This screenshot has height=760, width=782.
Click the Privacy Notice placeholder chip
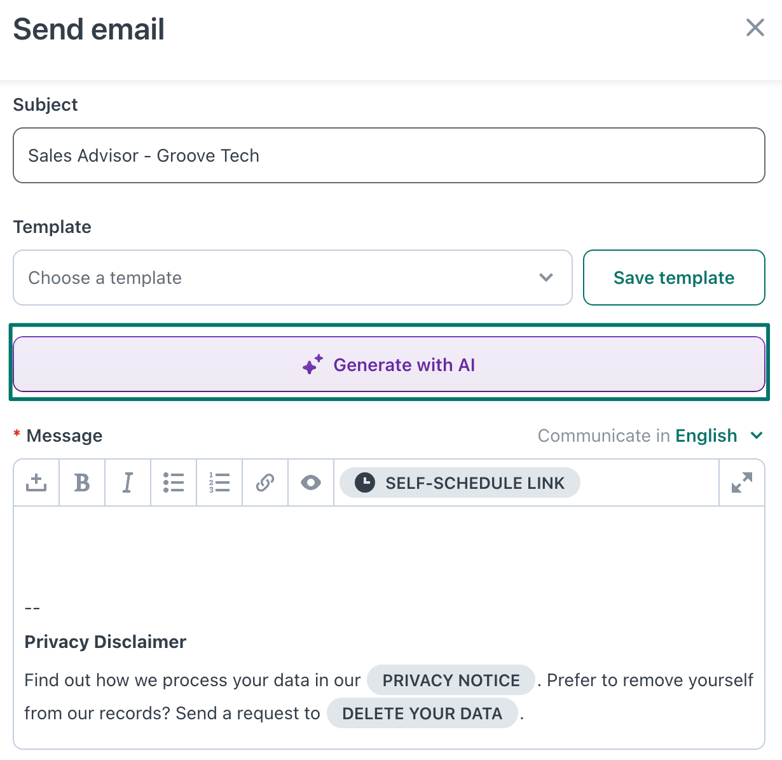pos(451,680)
